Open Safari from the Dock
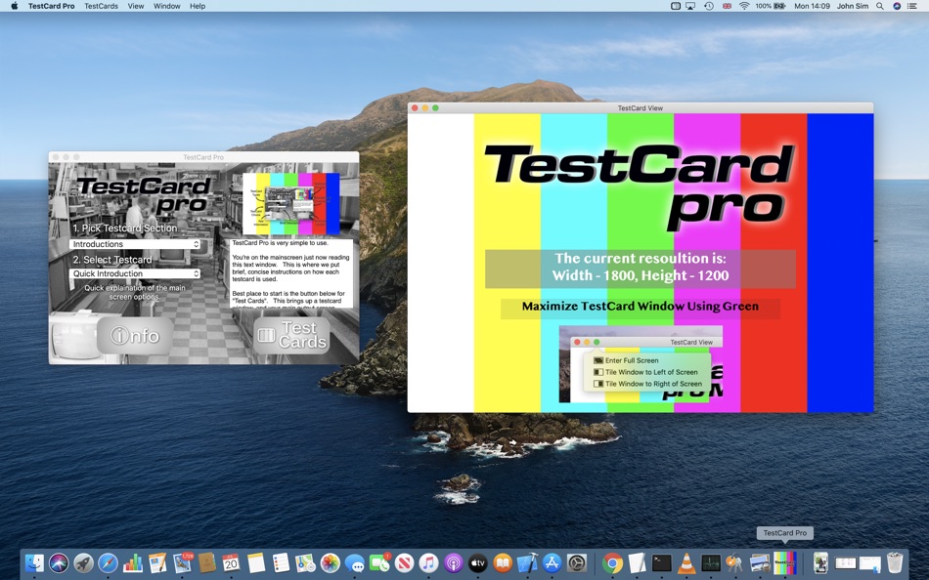 click(x=108, y=562)
